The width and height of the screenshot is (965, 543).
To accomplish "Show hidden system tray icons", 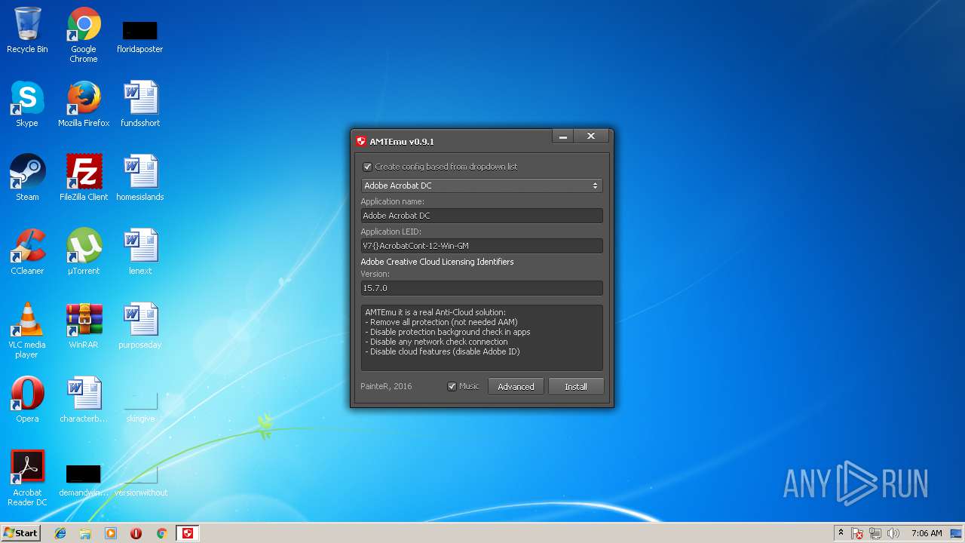I will (x=841, y=533).
